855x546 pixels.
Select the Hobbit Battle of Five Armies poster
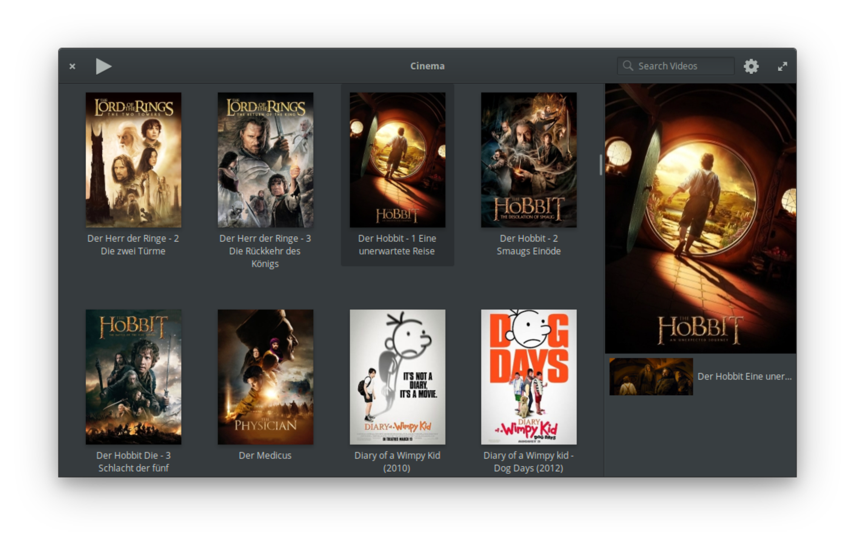[x=133, y=377]
